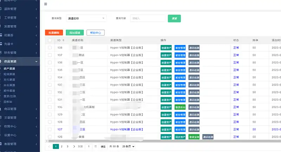Expand 文章管理 sidebar menu

[x=19, y=118]
